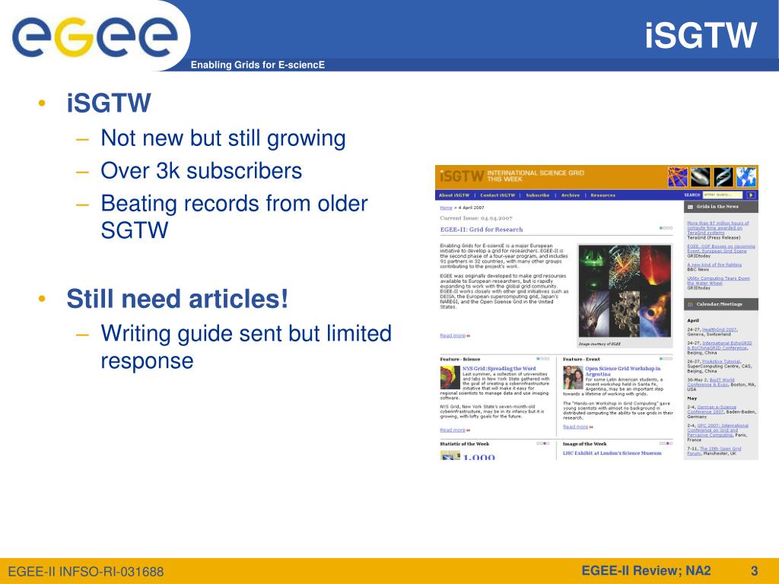Click the iSGTW slide title in blue header
Image resolution: width=779 pixels, height=584 pixels.
[x=701, y=35]
